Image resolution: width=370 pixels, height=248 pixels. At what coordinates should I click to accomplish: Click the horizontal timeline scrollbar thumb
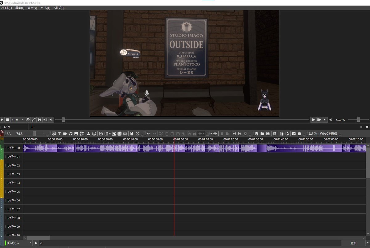[38, 237]
